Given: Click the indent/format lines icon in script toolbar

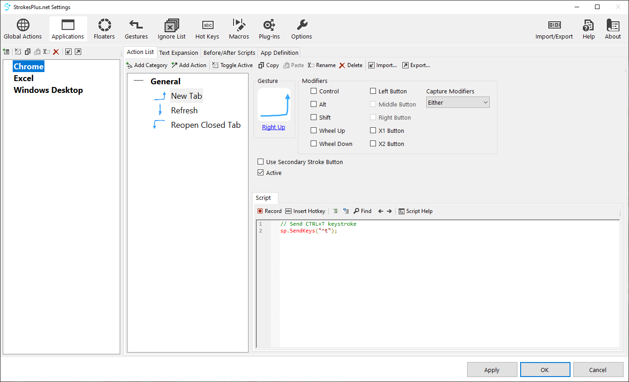Looking at the screenshot, I should click(335, 211).
